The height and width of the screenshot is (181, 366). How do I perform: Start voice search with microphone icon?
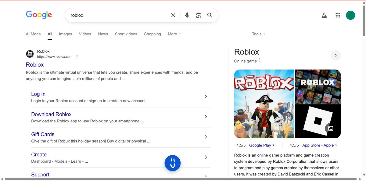(x=187, y=15)
